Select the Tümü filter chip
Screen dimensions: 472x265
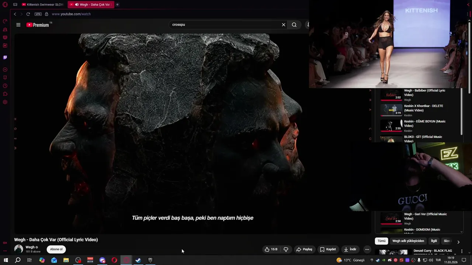pyautogui.click(x=381, y=241)
